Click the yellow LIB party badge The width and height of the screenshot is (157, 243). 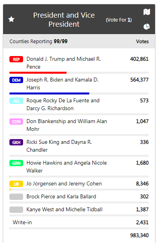[16, 184]
